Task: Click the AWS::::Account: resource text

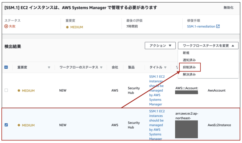Action: (x=187, y=88)
